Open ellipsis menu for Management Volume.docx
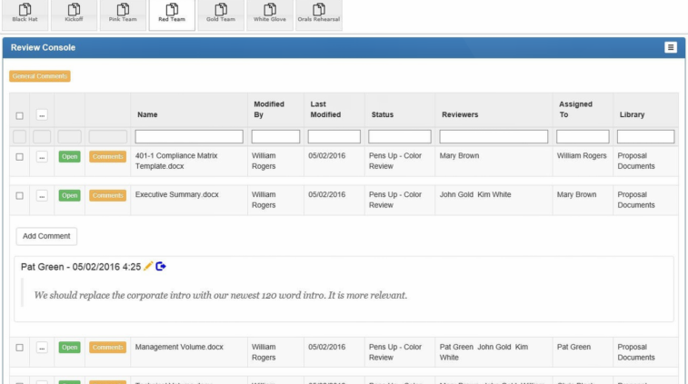 [x=42, y=348]
